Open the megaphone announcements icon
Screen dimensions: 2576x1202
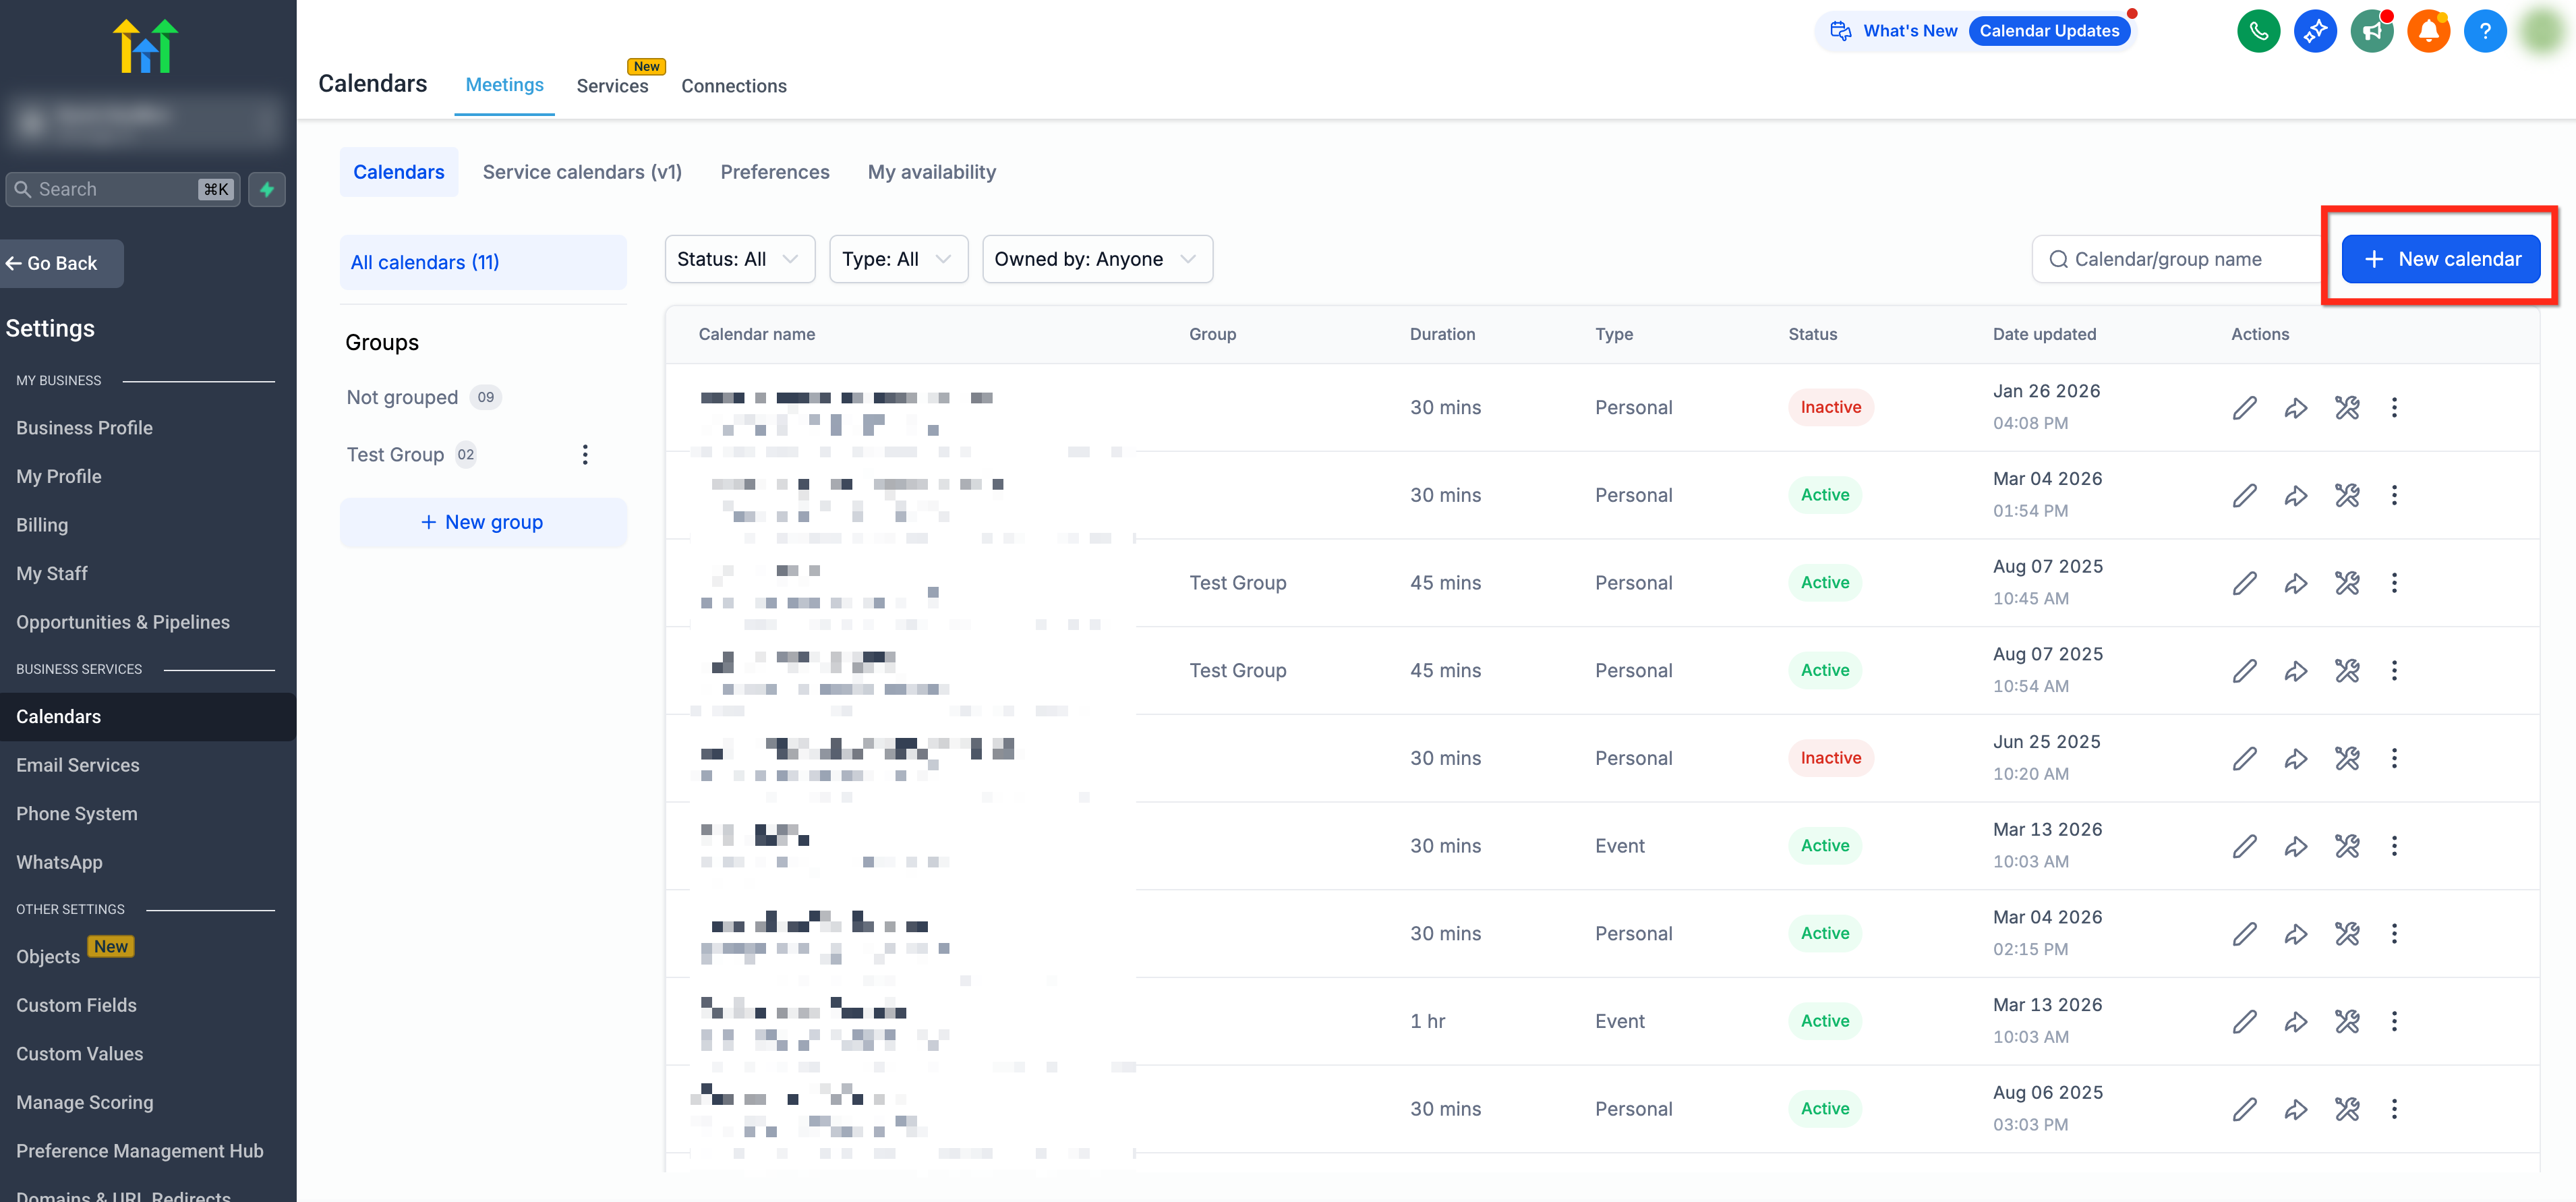[x=2371, y=31]
